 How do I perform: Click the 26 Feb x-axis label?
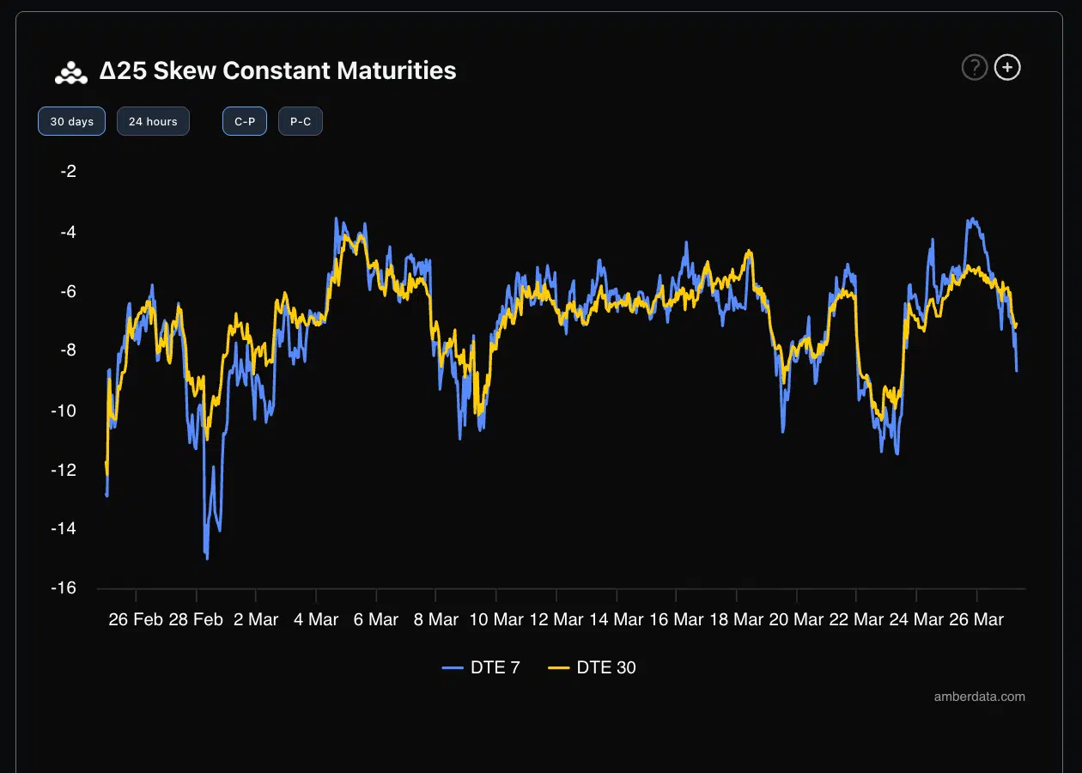136,619
